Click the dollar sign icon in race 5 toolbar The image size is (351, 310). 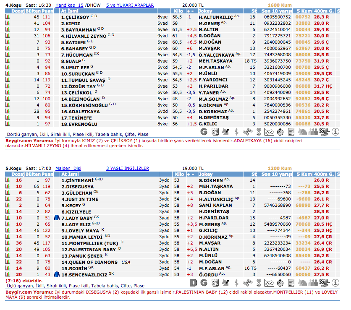(x=236, y=283)
